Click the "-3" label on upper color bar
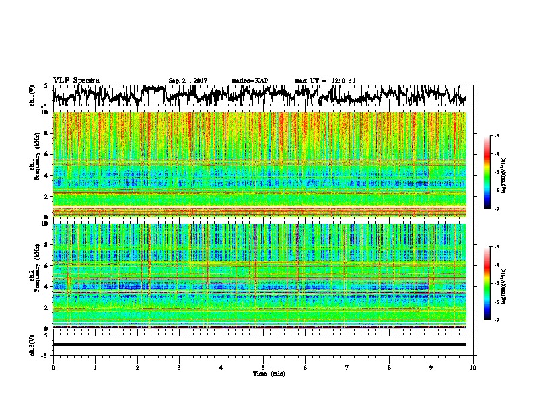 click(497, 135)
